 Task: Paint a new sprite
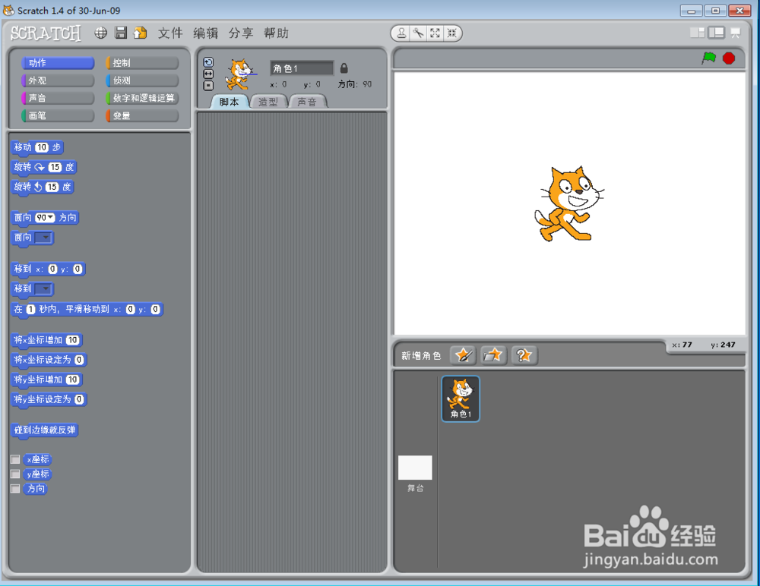(463, 355)
